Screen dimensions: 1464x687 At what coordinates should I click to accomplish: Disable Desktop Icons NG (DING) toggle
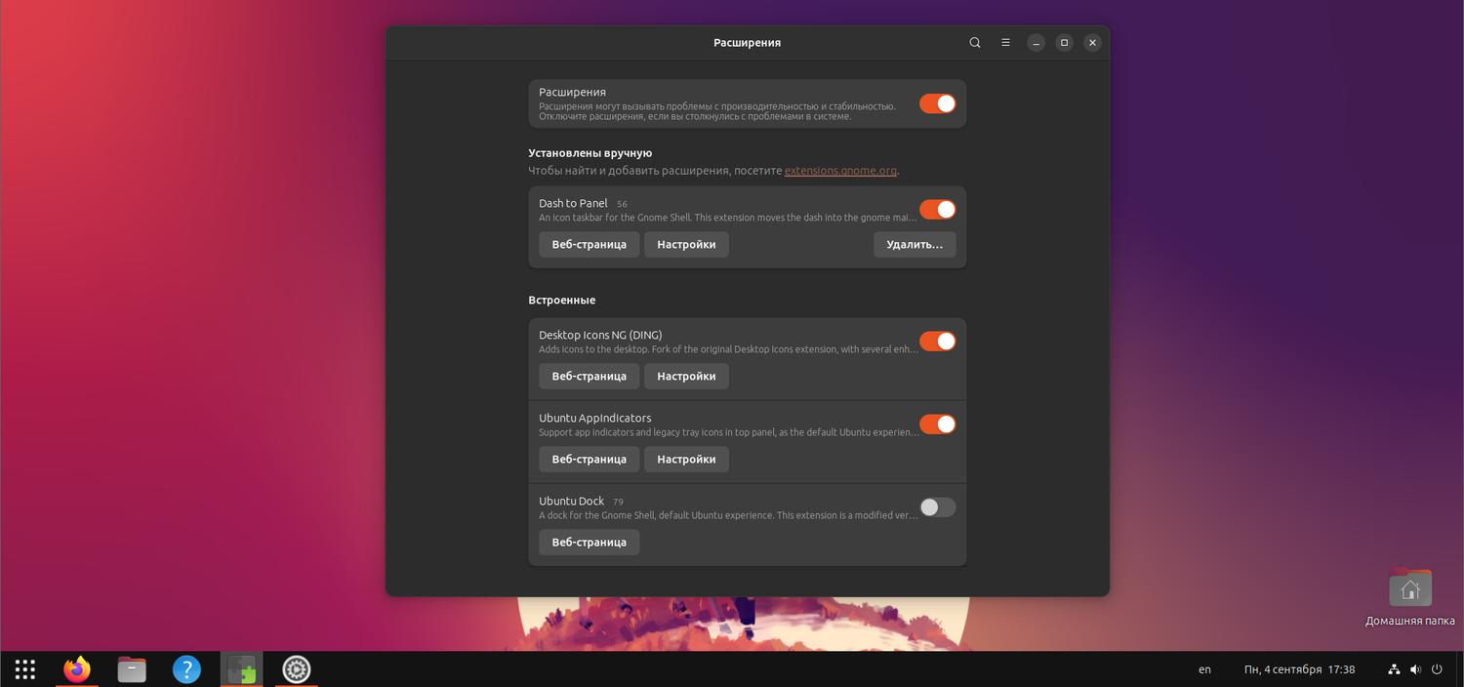click(937, 341)
